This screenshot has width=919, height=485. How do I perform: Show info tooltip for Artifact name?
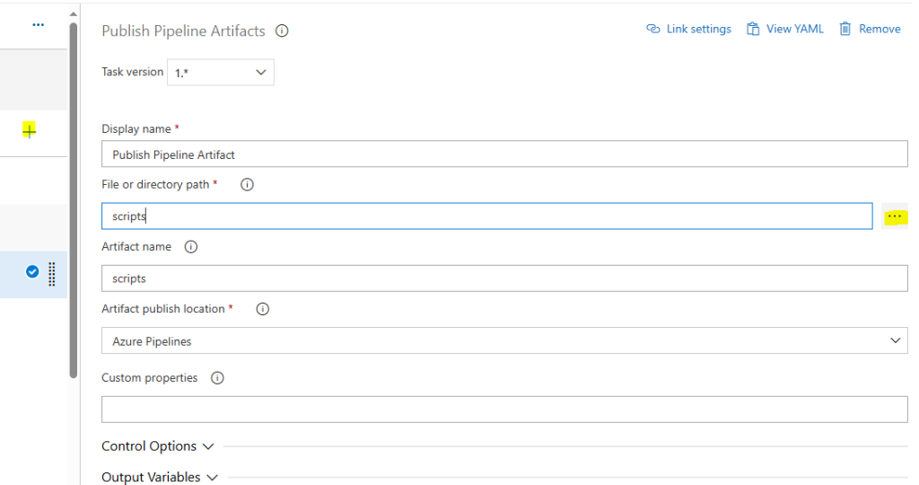191,247
